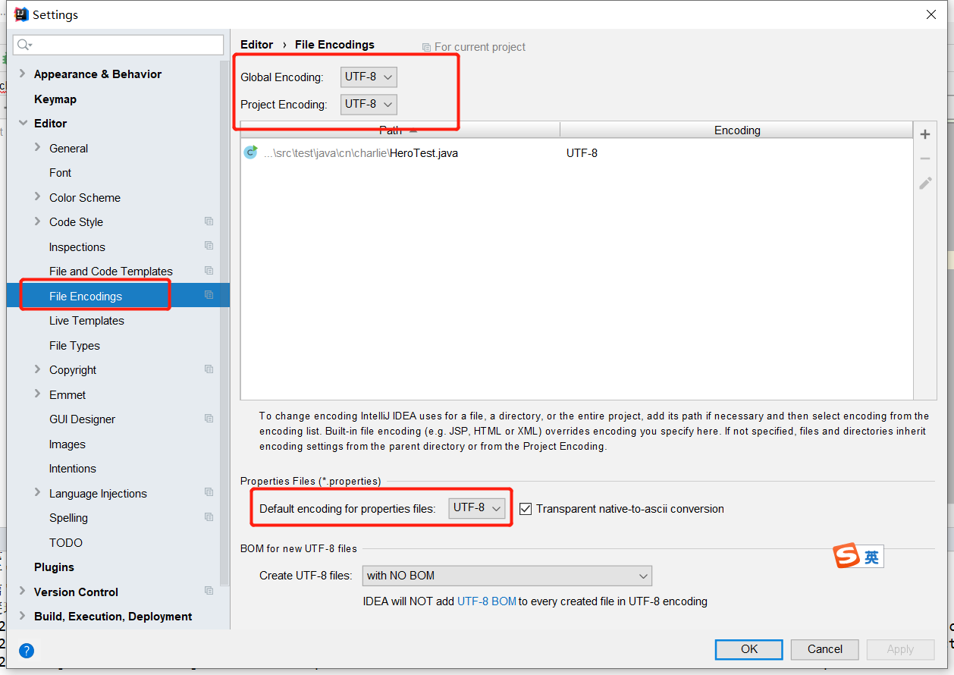Open File Types settings page

[x=74, y=346]
